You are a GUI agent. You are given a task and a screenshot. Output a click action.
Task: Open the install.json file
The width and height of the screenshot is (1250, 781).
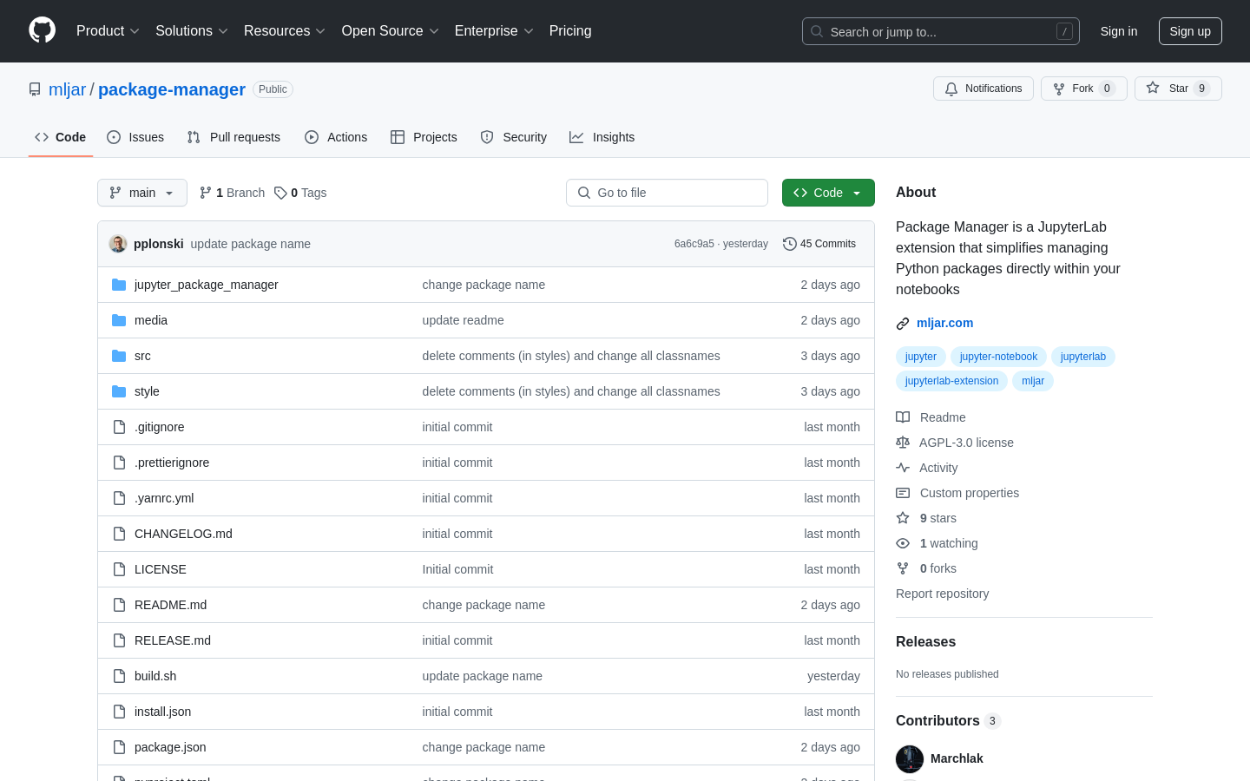pos(162,712)
